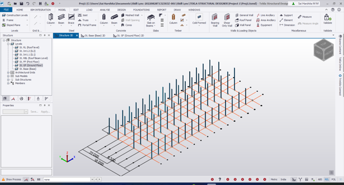This screenshot has width=344, height=185.
Task: Click the Metric units button
Action: [274, 179]
